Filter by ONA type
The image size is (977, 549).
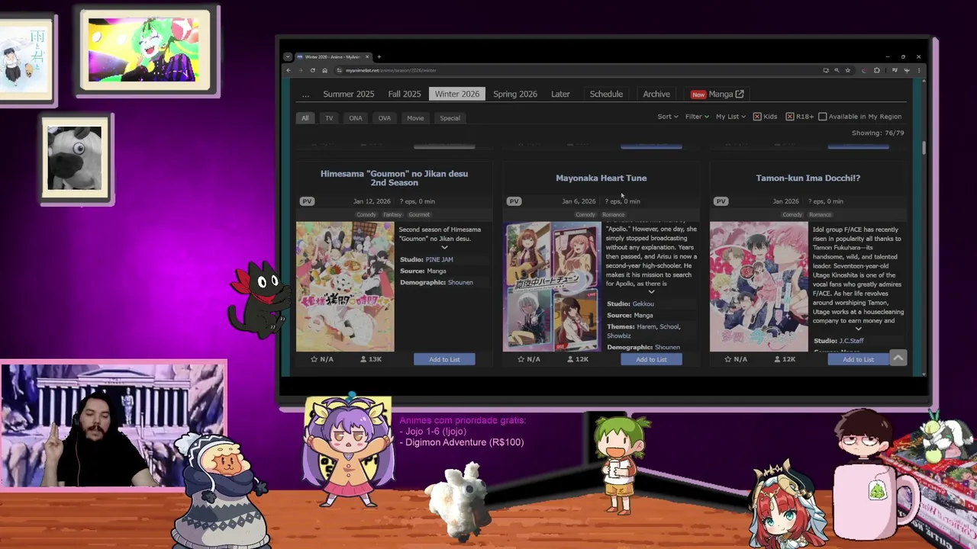(x=356, y=118)
